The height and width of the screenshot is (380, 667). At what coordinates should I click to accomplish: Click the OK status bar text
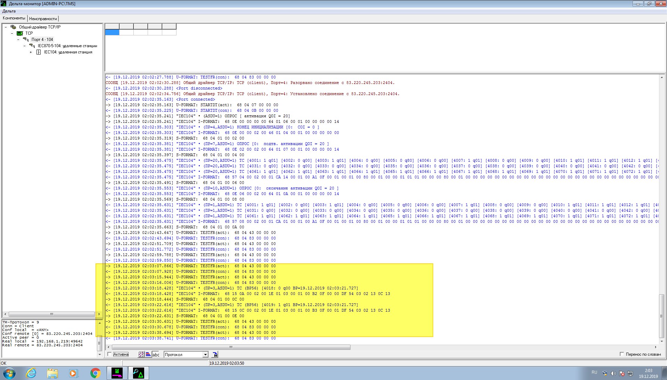[3, 363]
